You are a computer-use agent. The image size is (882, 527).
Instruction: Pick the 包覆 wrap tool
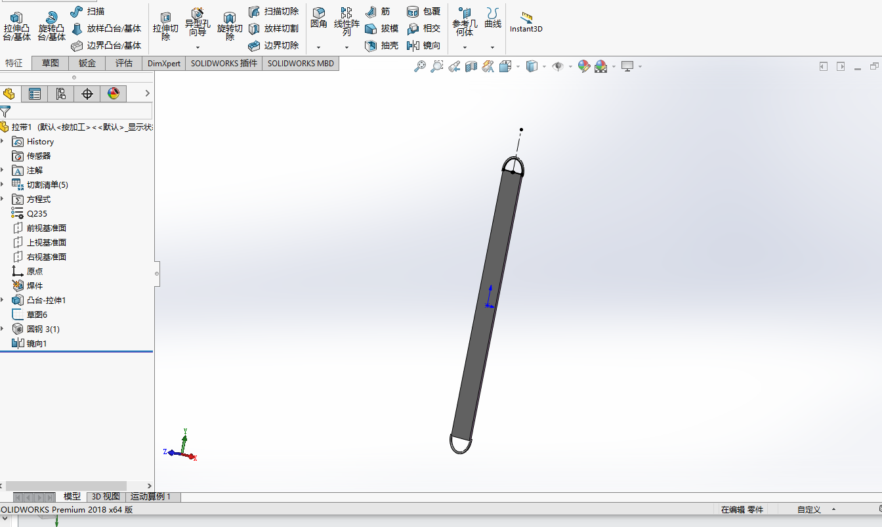(423, 11)
